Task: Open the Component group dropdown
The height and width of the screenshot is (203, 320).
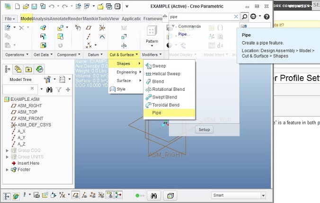Action: click(69, 55)
